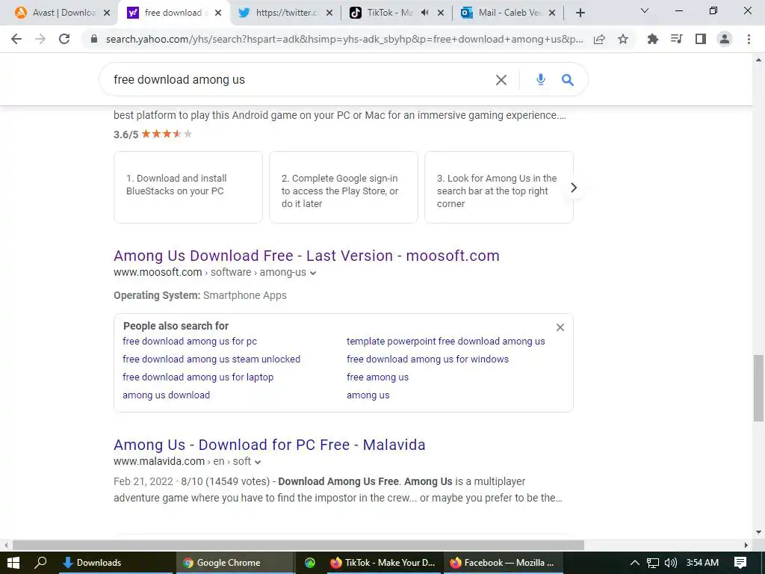This screenshot has width=765, height=574.
Task: Close the Mail - Caleb tab
Action: [552, 13]
